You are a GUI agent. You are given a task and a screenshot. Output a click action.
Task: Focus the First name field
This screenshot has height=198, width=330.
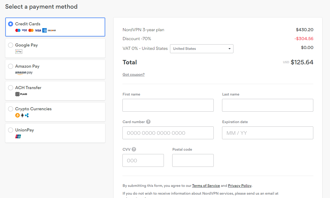click(x=168, y=105)
